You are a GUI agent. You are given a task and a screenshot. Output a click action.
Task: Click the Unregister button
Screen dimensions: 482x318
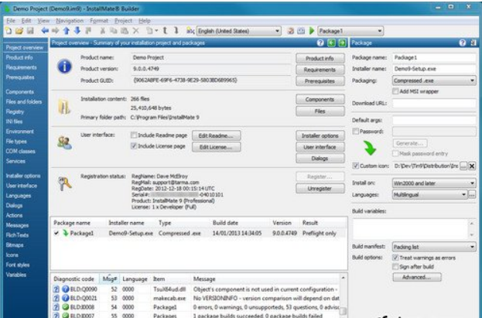(320, 189)
